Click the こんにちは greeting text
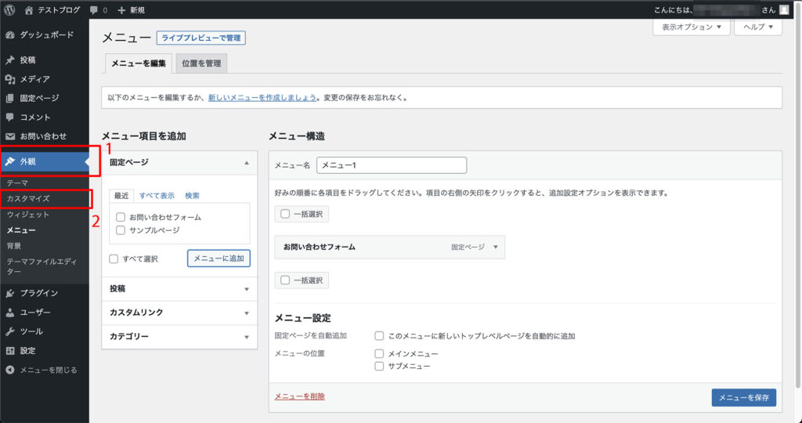This screenshot has width=802, height=423. [x=673, y=9]
